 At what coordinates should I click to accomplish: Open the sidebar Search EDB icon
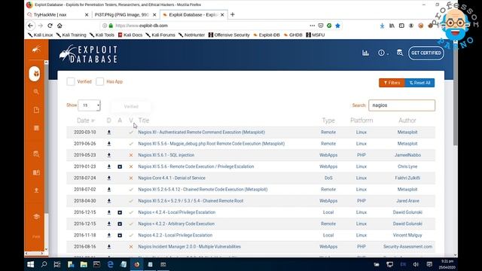point(36,154)
